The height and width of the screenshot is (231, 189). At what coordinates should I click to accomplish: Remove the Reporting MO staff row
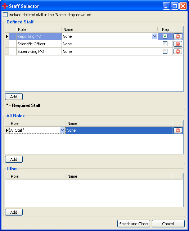pyautogui.click(x=177, y=36)
